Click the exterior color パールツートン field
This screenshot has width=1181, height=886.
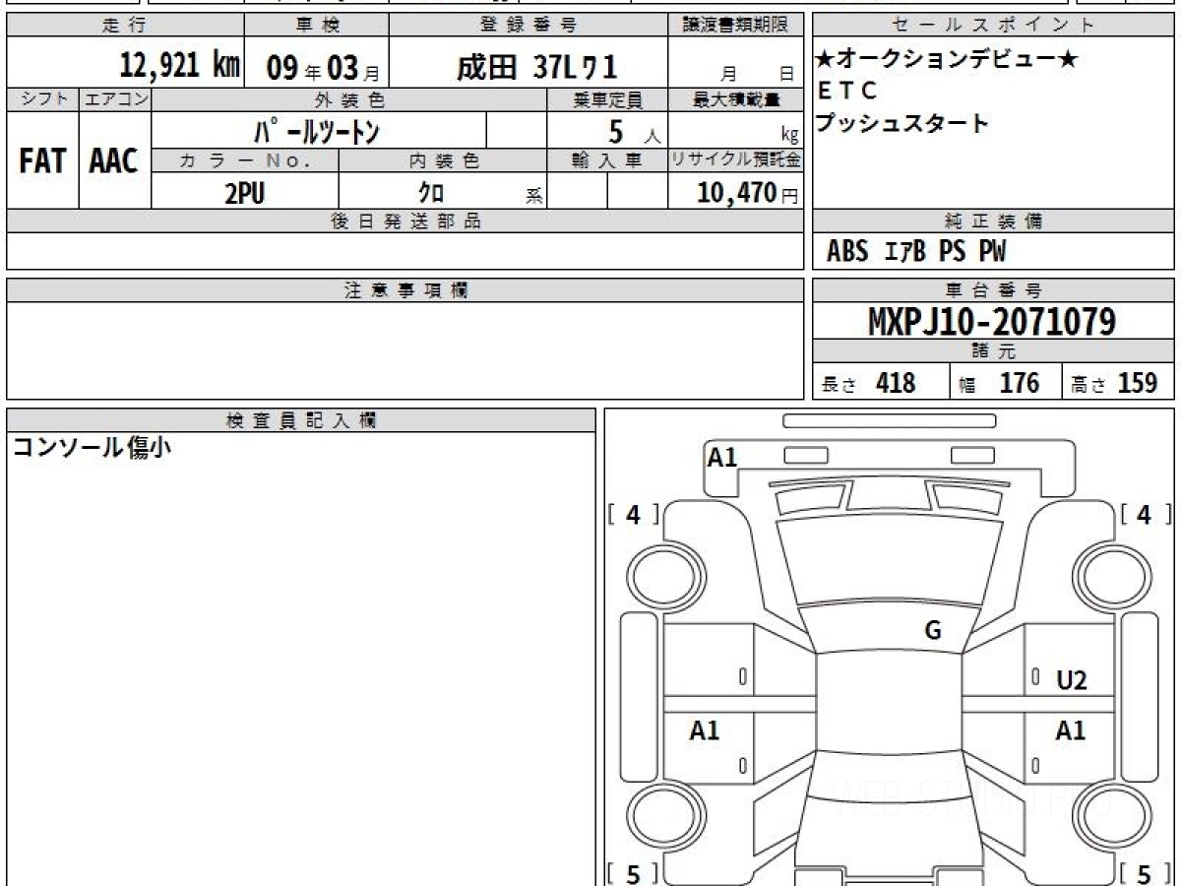(x=317, y=131)
